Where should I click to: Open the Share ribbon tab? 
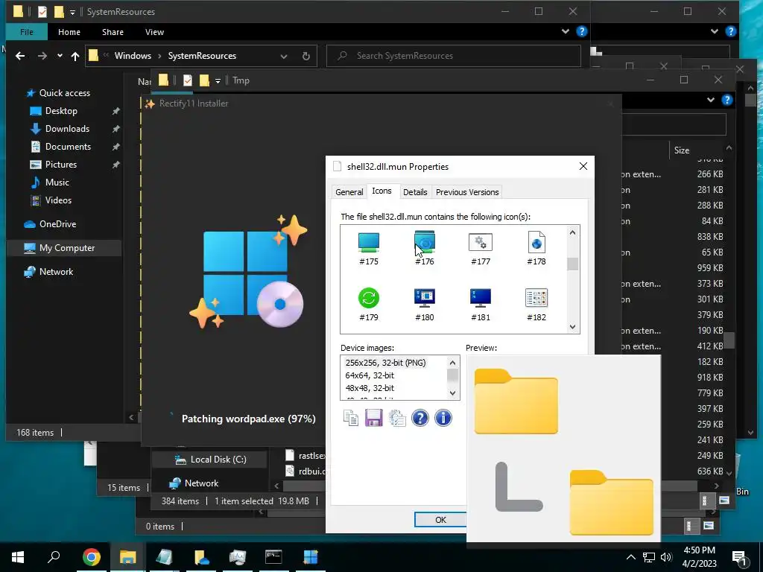click(x=113, y=31)
